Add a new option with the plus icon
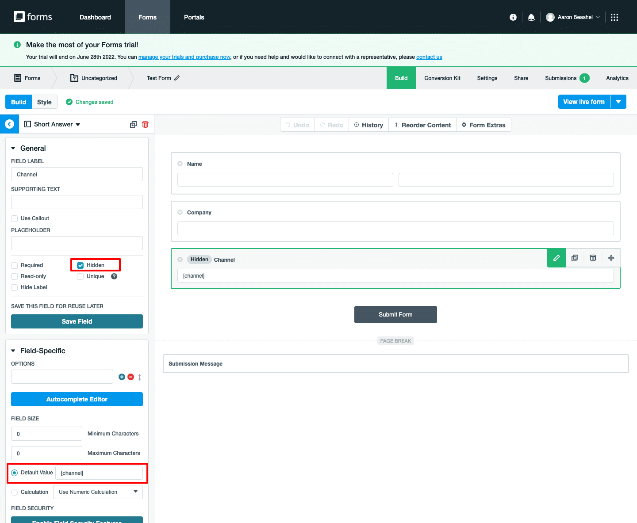The image size is (637, 523). 122,377
